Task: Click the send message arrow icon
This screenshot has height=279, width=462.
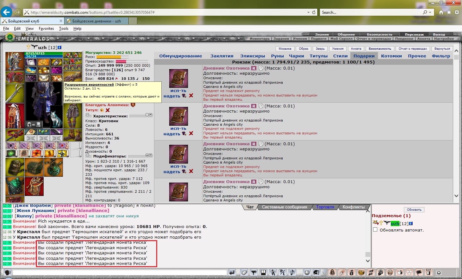Action: pos(232,273)
